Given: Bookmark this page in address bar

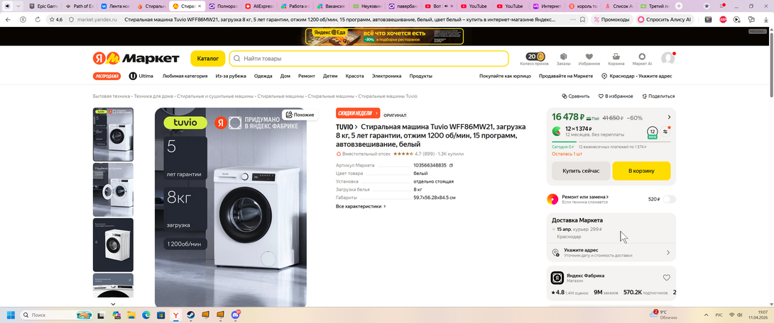Looking at the screenshot, I should (x=583, y=20).
